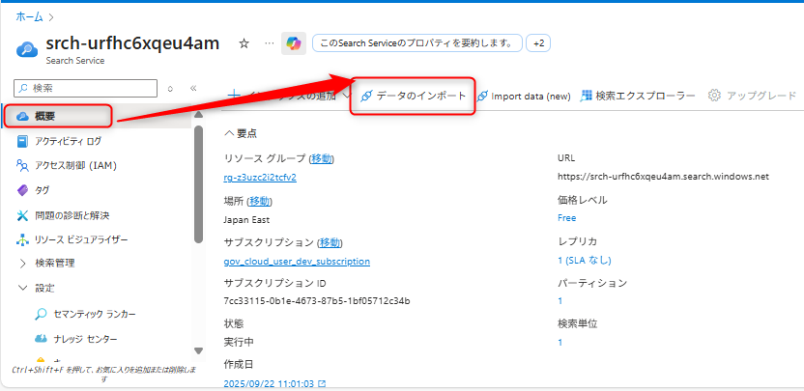
Task: Click Import data (new) in the toolbar
Action: point(524,96)
